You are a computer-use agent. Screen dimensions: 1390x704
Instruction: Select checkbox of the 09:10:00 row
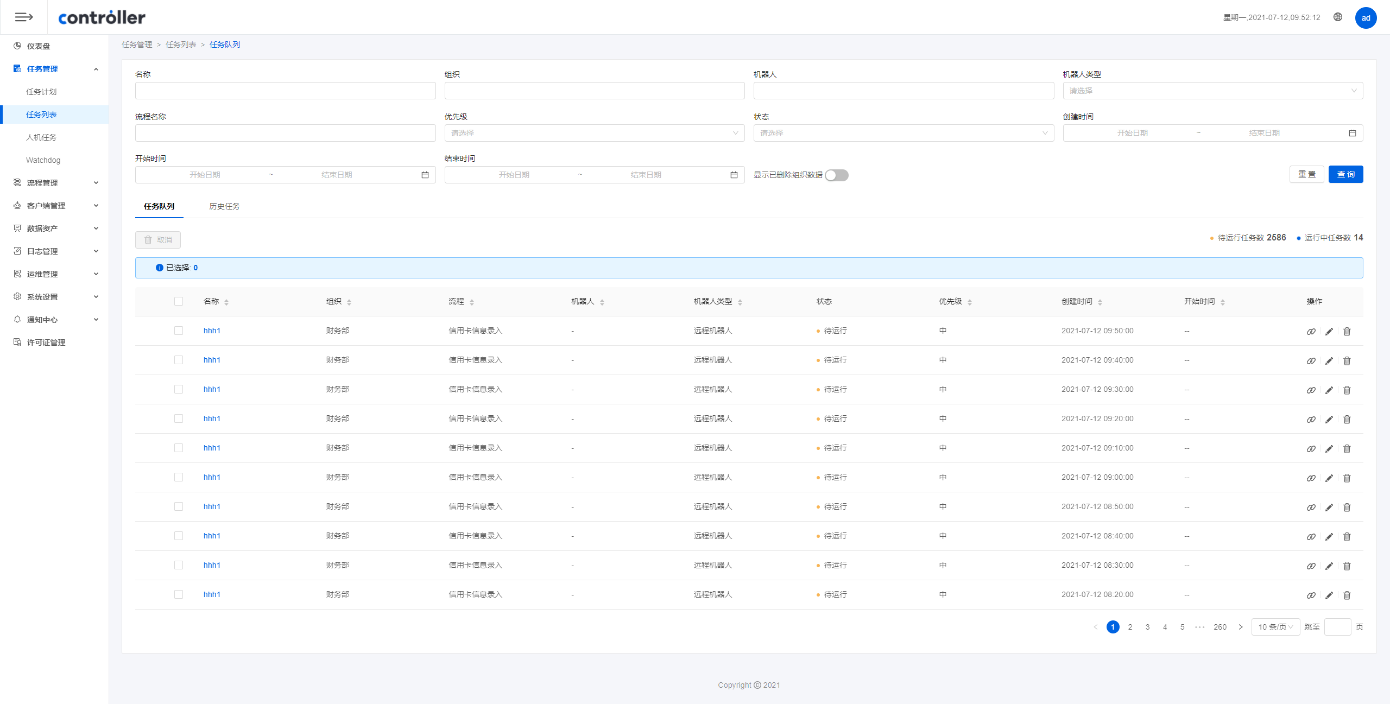179,448
